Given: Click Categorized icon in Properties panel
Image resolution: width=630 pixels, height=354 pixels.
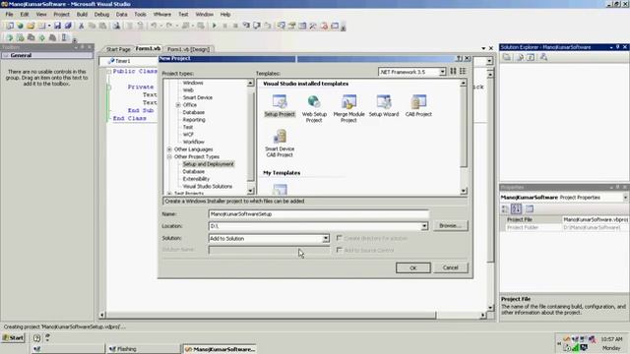Looking at the screenshot, I should (505, 208).
